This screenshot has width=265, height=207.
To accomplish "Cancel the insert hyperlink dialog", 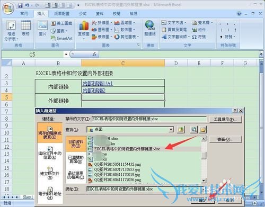I will 229,200.
